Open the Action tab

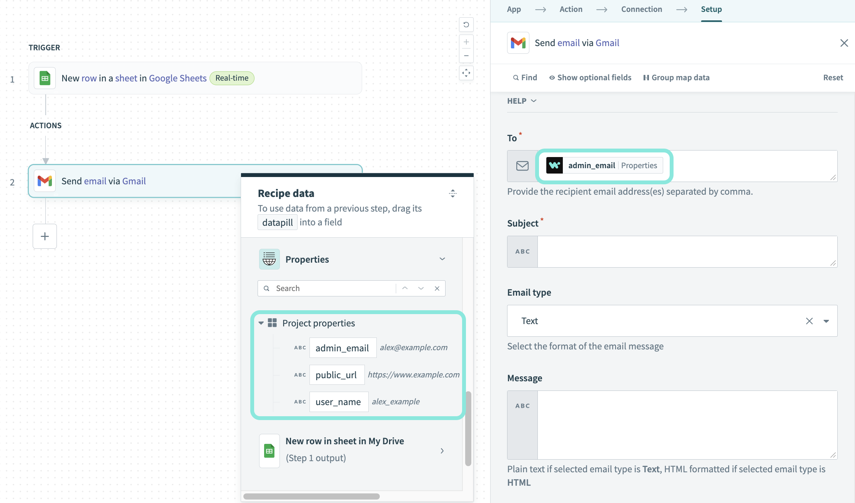(571, 9)
